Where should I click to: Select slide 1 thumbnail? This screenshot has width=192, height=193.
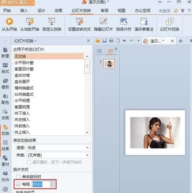(109, 64)
